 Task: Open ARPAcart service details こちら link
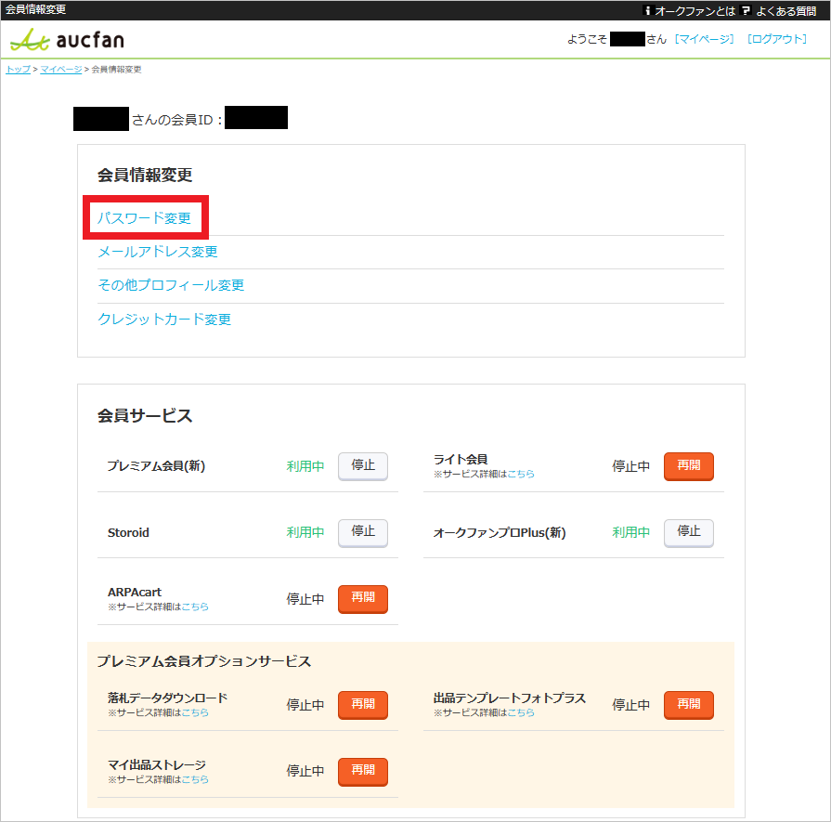click(x=195, y=607)
